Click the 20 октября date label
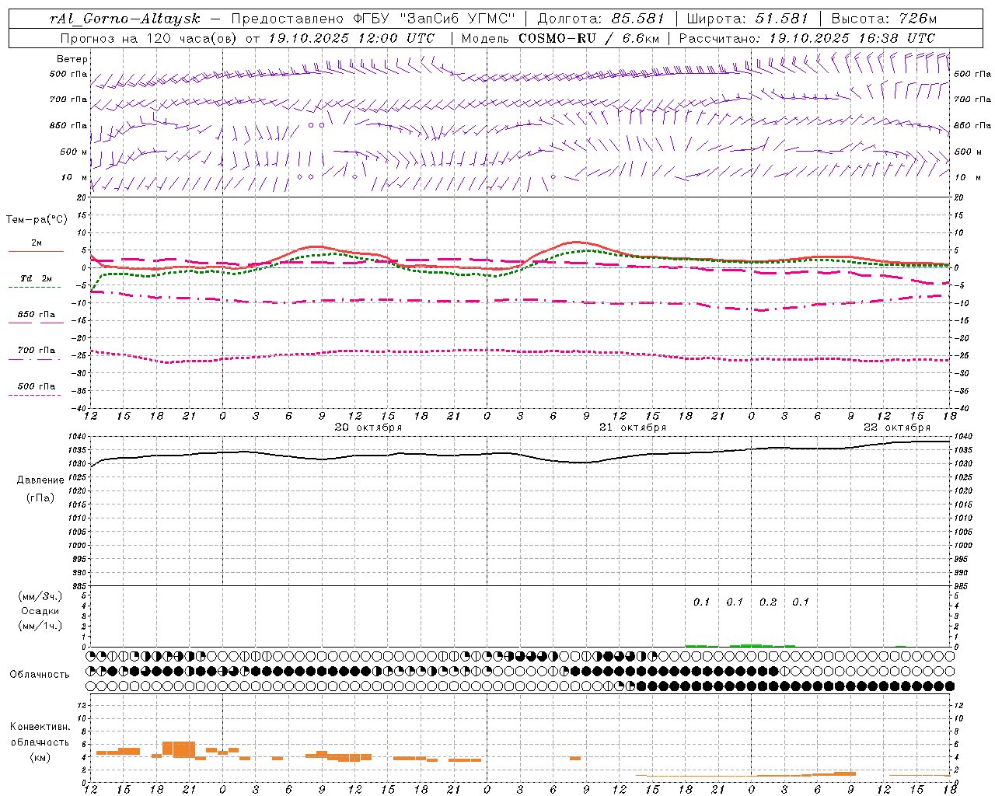The image size is (995, 796). [368, 428]
